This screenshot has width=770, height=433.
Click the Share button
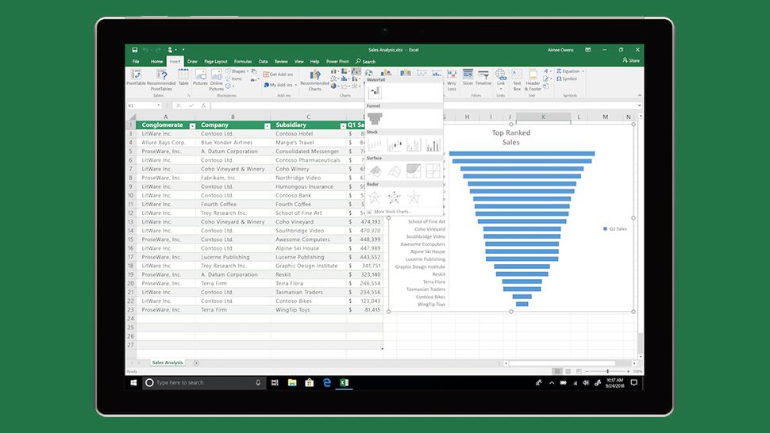pos(631,61)
